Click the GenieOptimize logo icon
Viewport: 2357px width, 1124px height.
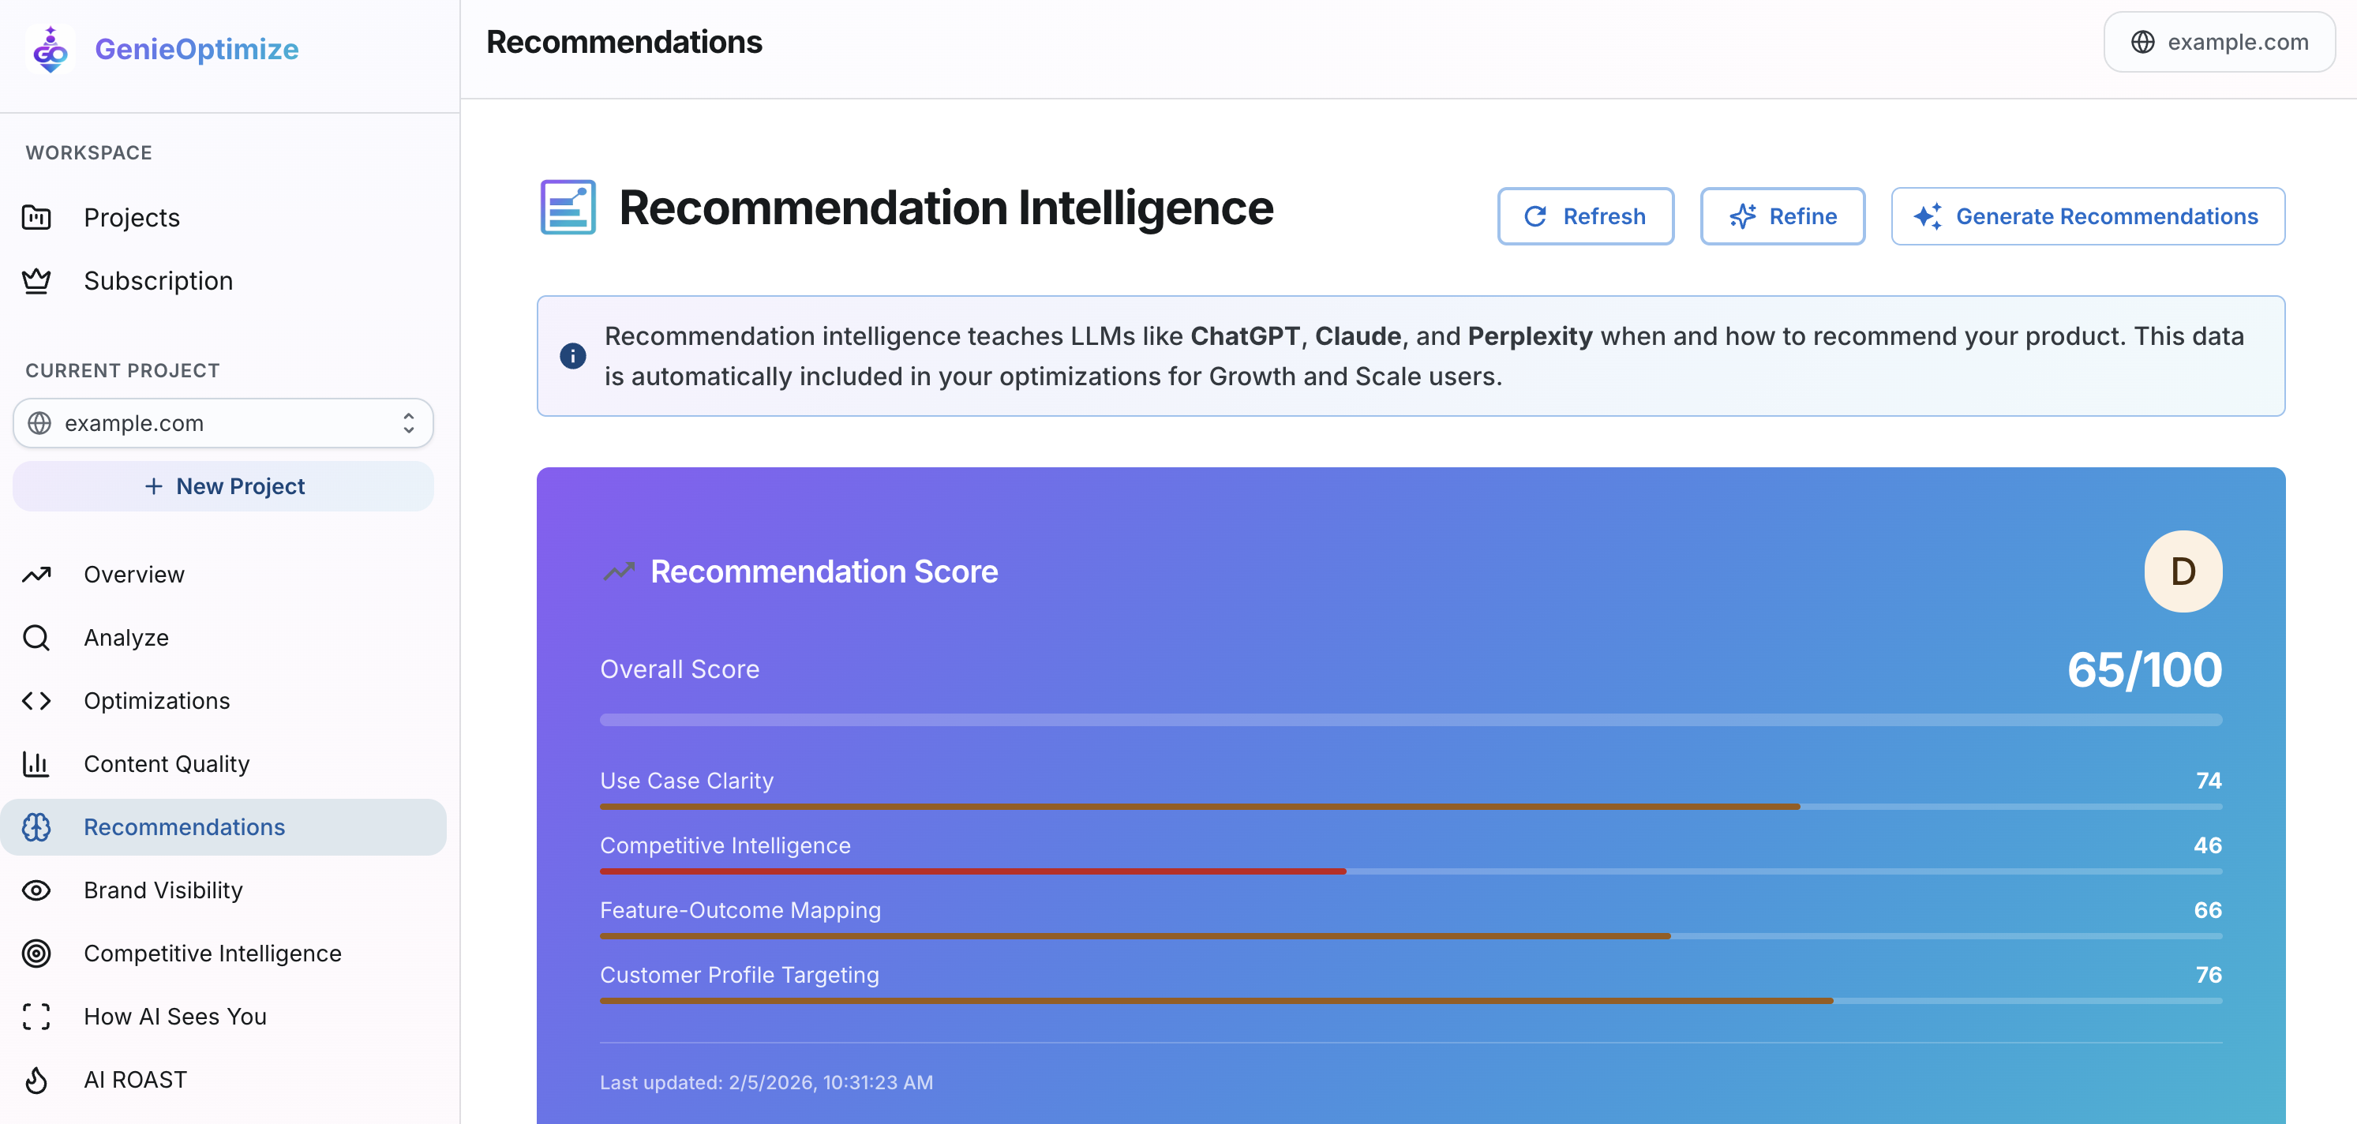point(50,50)
